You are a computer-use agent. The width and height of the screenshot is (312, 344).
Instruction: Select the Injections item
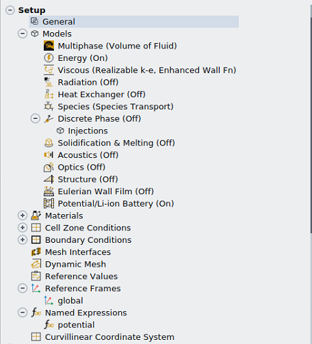[x=88, y=131]
